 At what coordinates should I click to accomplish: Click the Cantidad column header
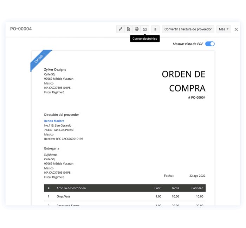click(197, 188)
